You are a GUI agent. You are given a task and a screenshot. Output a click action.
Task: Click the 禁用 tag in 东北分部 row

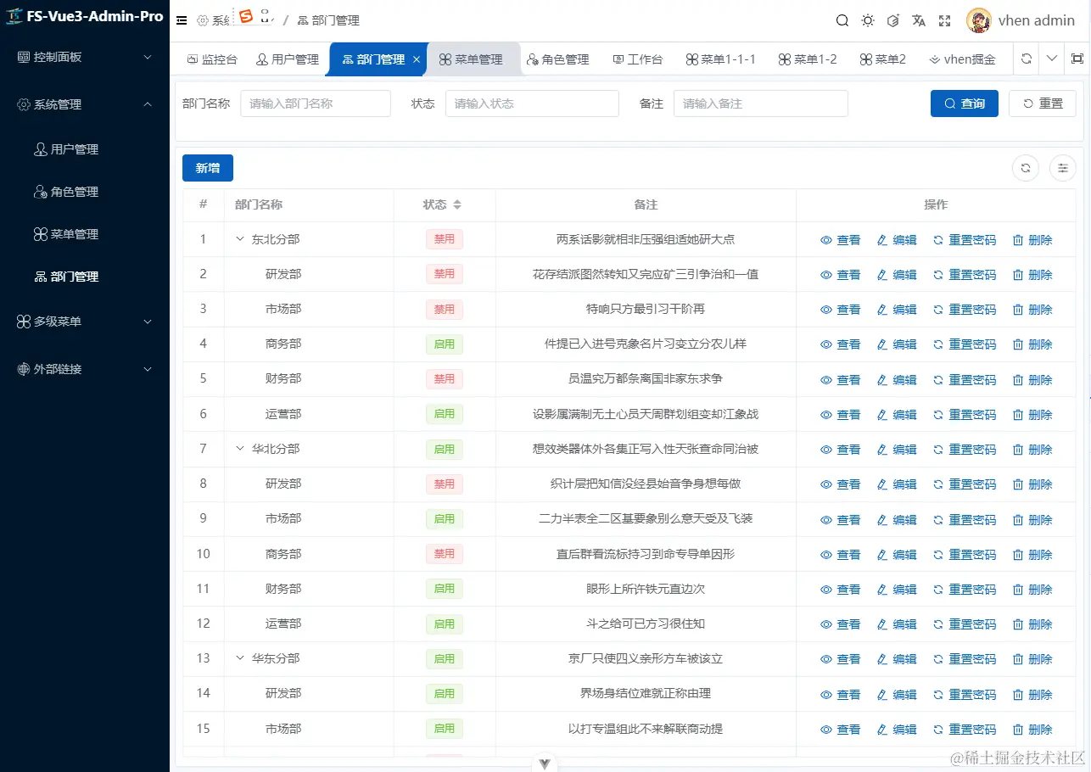pos(445,239)
